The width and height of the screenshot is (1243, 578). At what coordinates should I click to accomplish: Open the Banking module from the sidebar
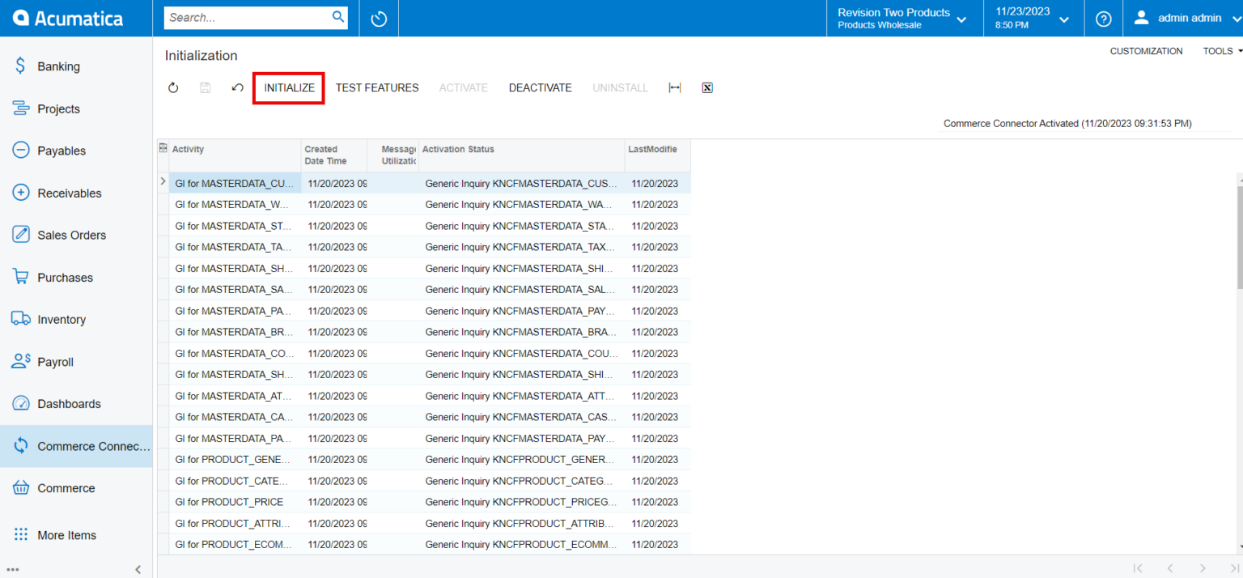(x=58, y=66)
